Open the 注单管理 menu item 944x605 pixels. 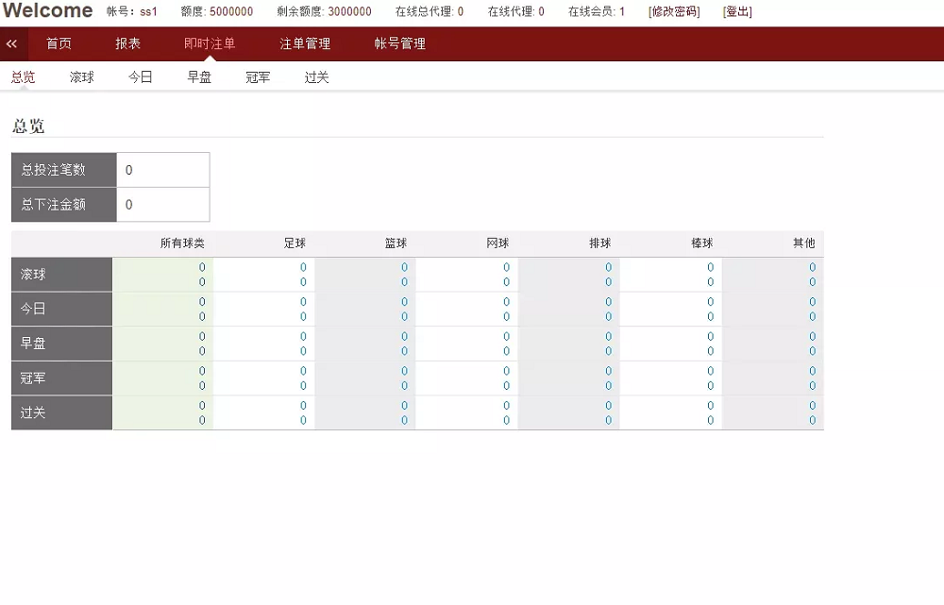click(304, 43)
